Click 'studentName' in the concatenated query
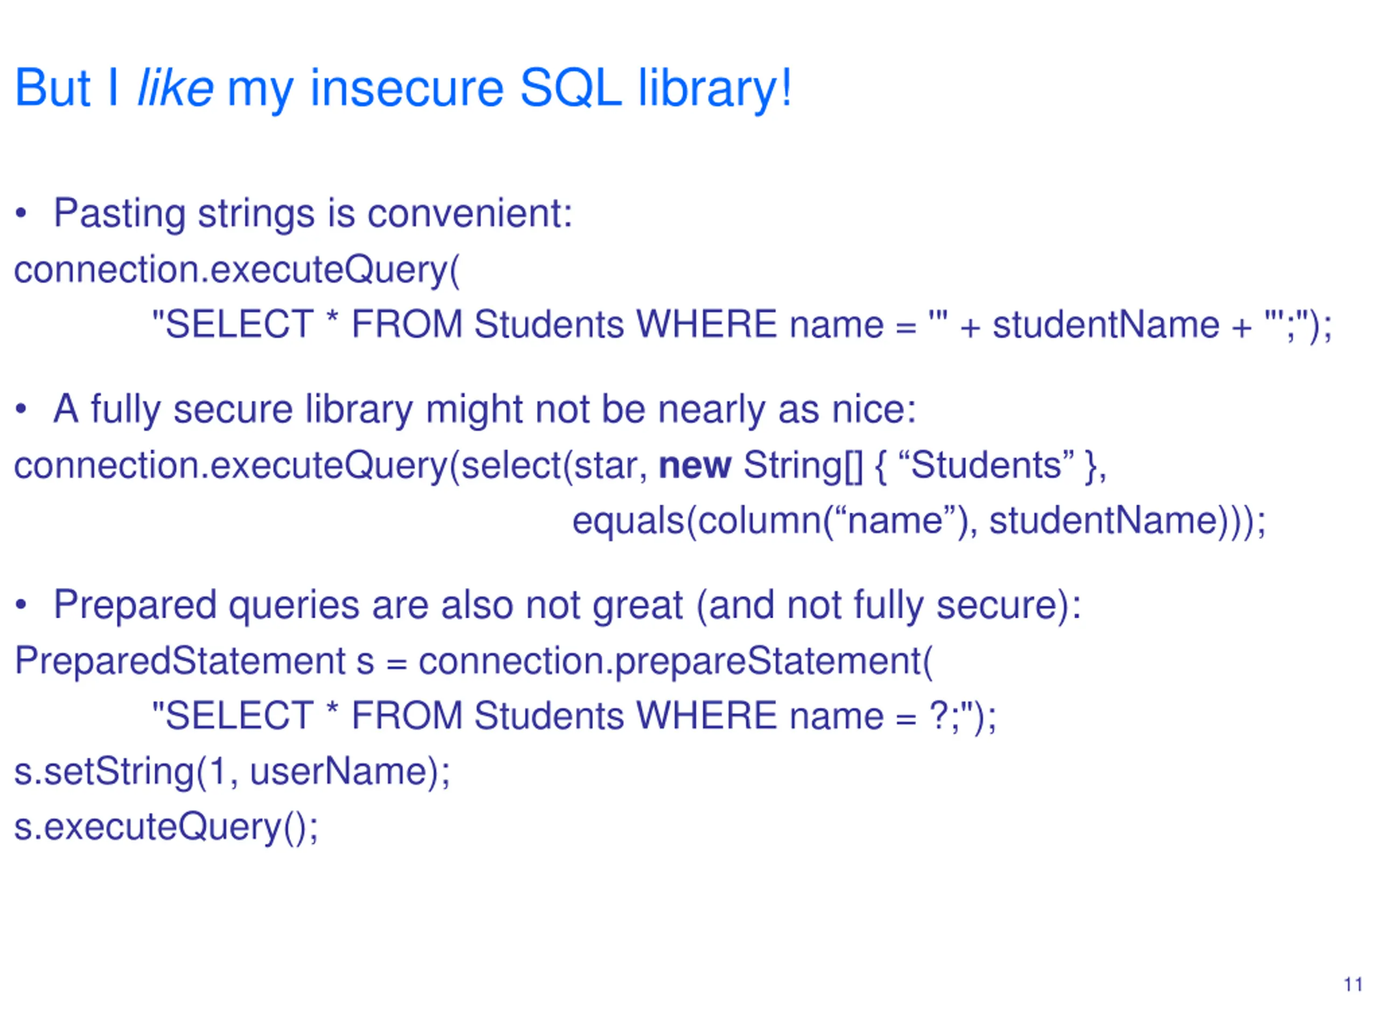 point(1105,325)
